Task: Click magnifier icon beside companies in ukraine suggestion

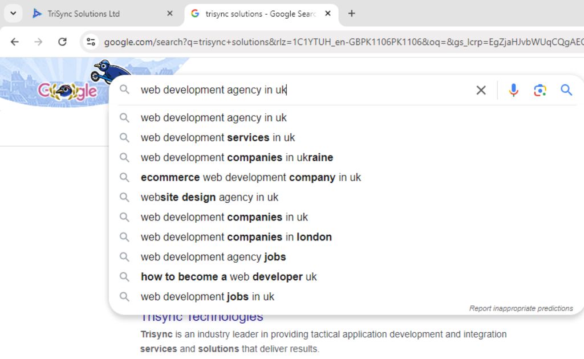Action: (124, 157)
